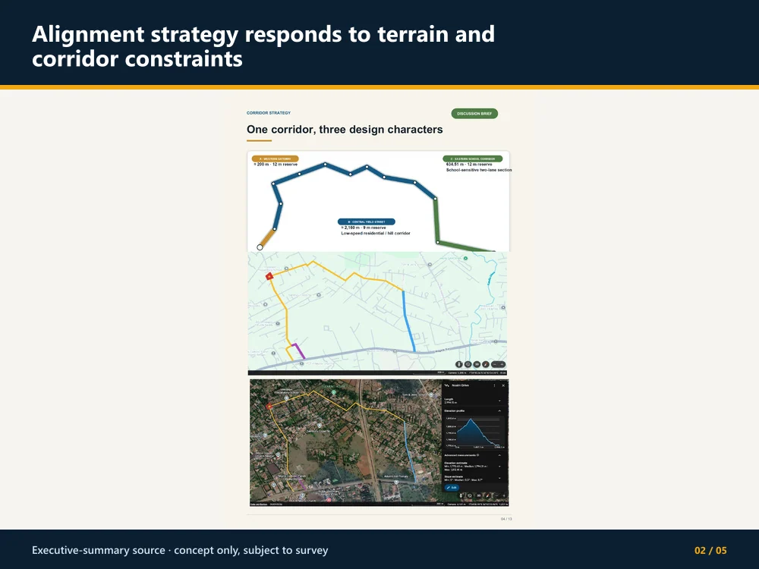Viewport: 759px width, 569px height.
Task: Toggle the 3D button on the street map
Action: coord(477,364)
